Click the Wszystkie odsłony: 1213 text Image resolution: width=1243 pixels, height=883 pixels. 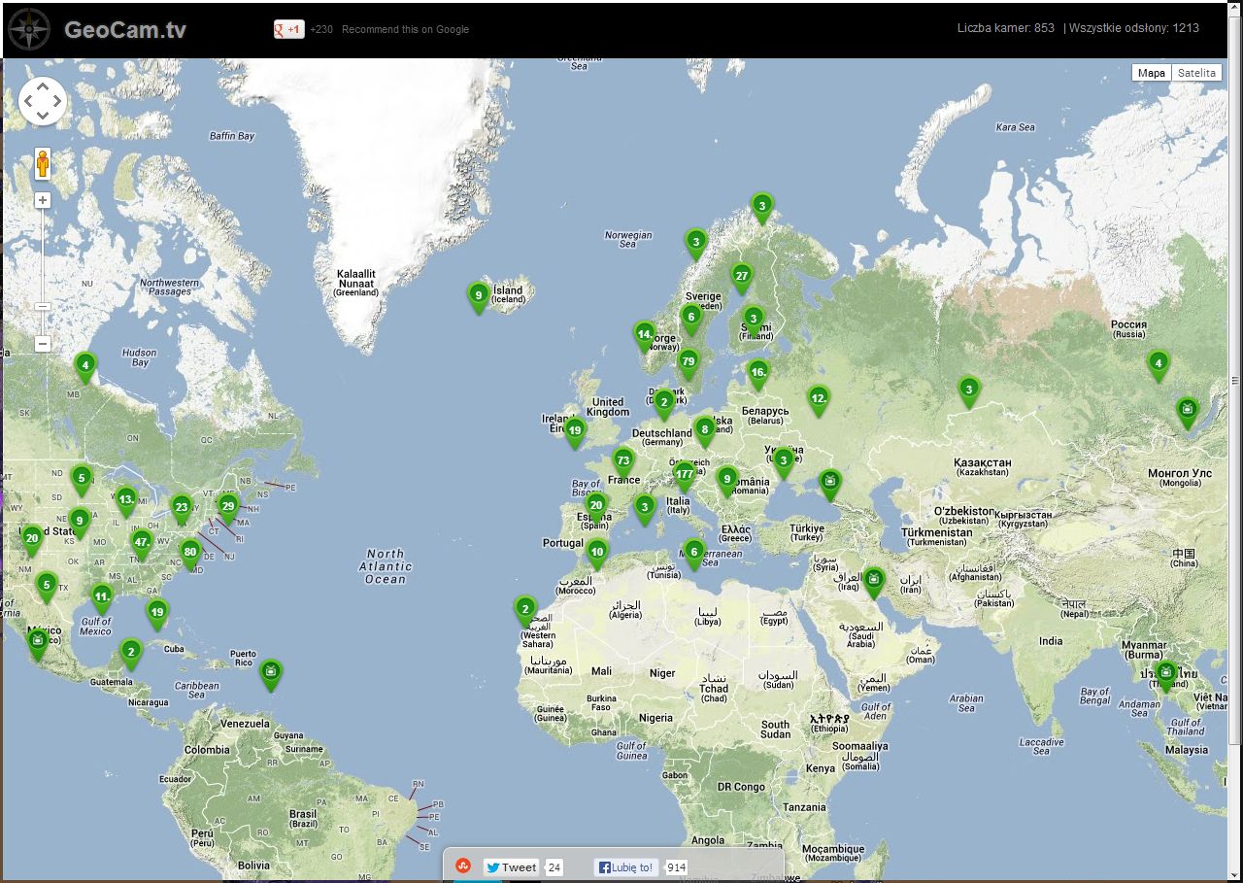coord(1134,28)
